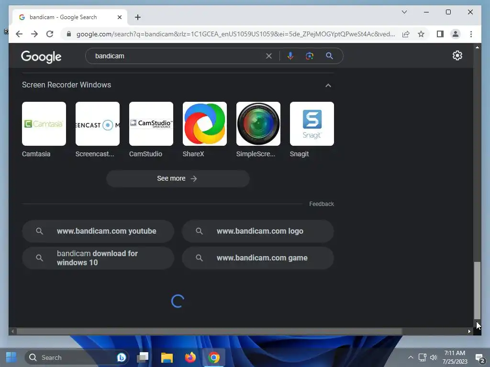The width and height of the screenshot is (490, 367).
Task: Click the Google logo
Action: (x=41, y=57)
